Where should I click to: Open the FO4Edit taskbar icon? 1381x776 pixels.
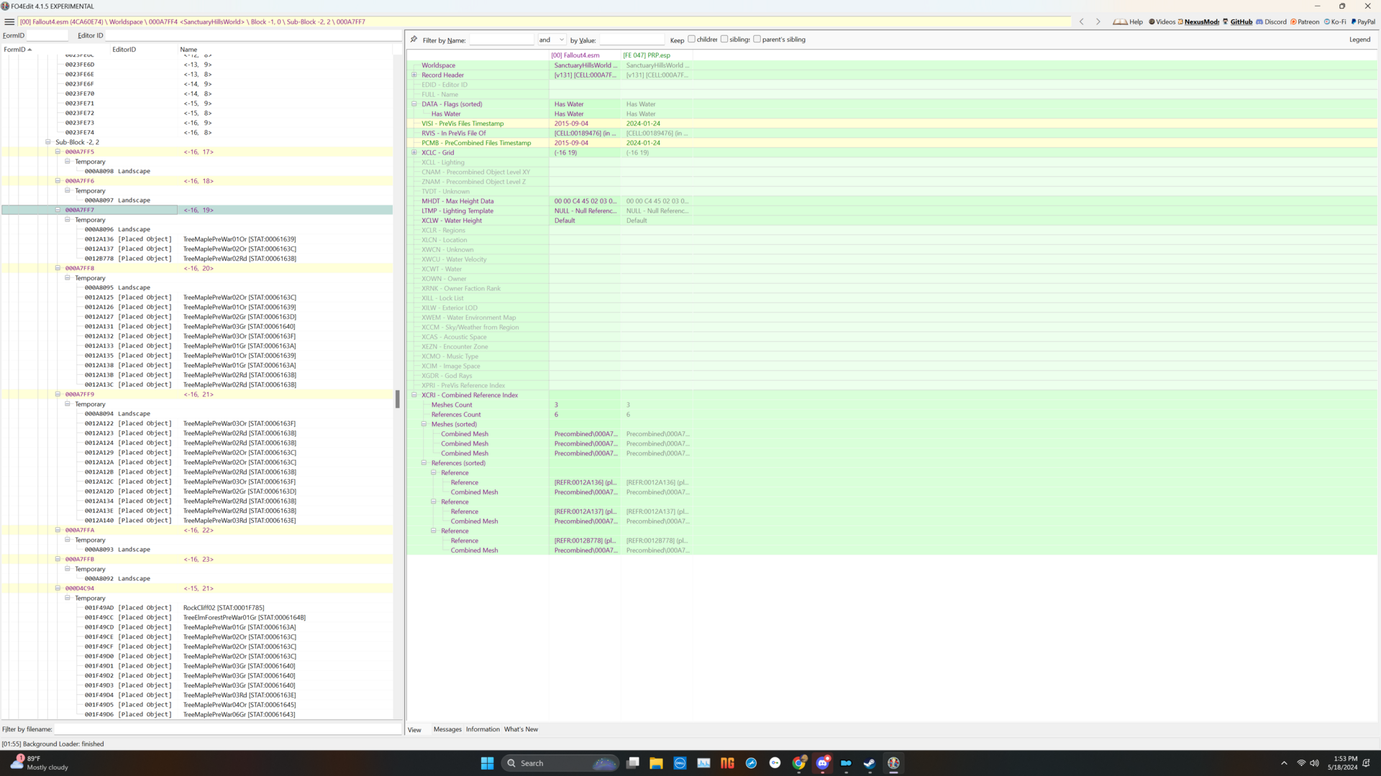click(893, 763)
